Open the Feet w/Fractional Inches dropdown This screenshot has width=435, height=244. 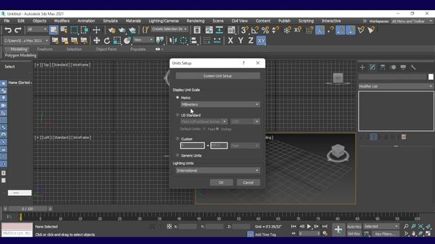tap(204, 121)
